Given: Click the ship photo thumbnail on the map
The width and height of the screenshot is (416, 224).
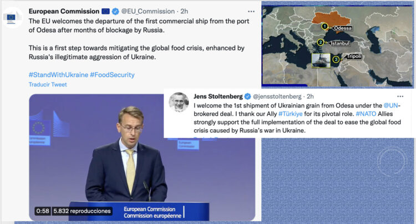Looking at the screenshot, I should click(x=319, y=60).
